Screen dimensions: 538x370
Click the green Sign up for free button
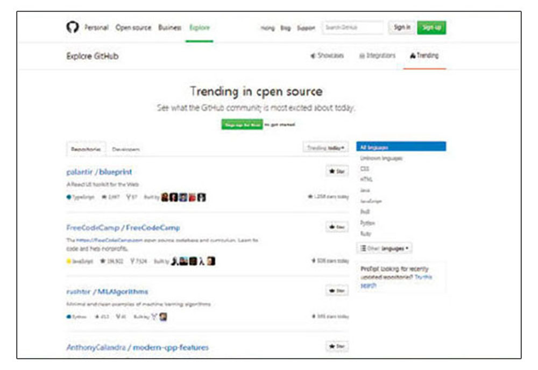(242, 124)
